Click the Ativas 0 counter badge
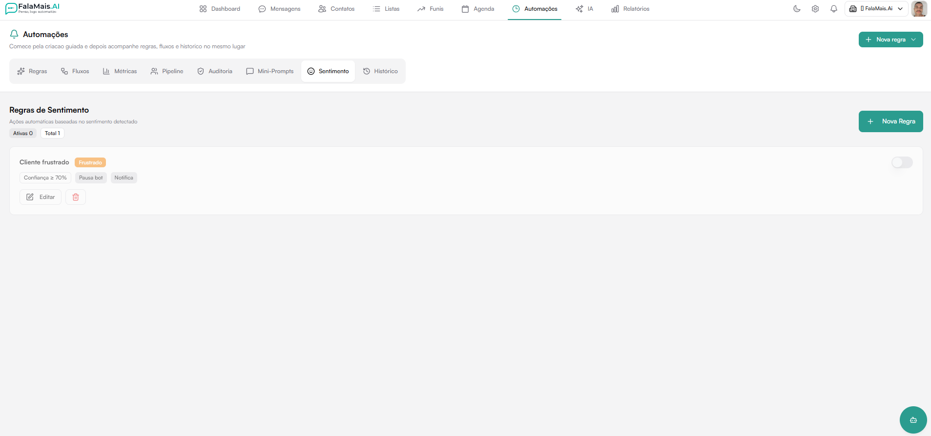Image resolution: width=931 pixels, height=436 pixels. pyautogui.click(x=23, y=133)
